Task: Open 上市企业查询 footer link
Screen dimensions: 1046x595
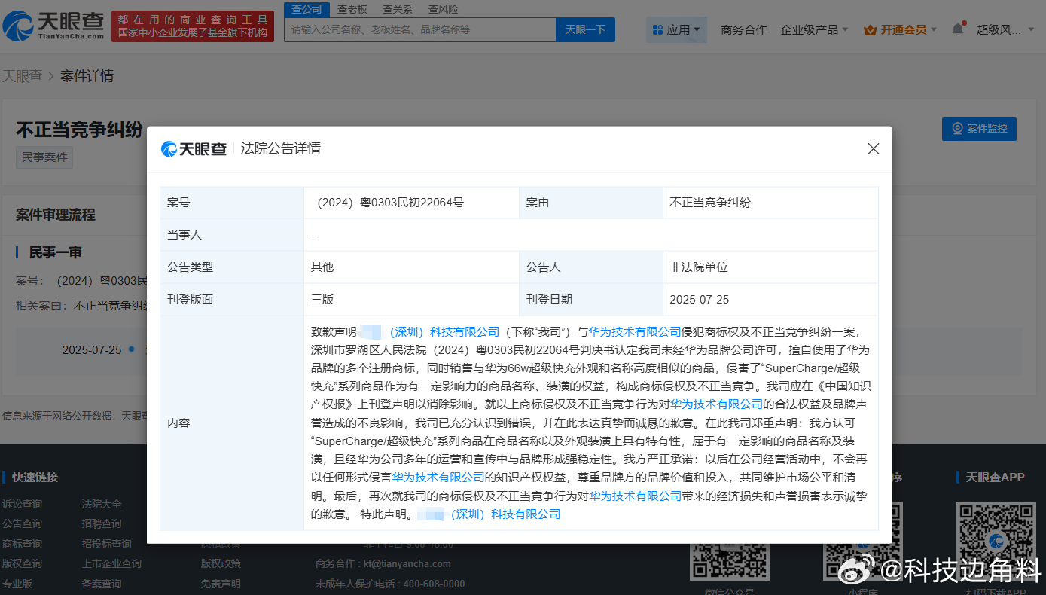Action: [x=111, y=563]
